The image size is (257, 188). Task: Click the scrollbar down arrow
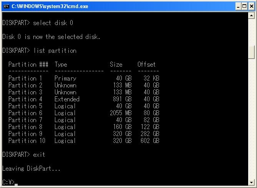pyautogui.click(x=251, y=182)
